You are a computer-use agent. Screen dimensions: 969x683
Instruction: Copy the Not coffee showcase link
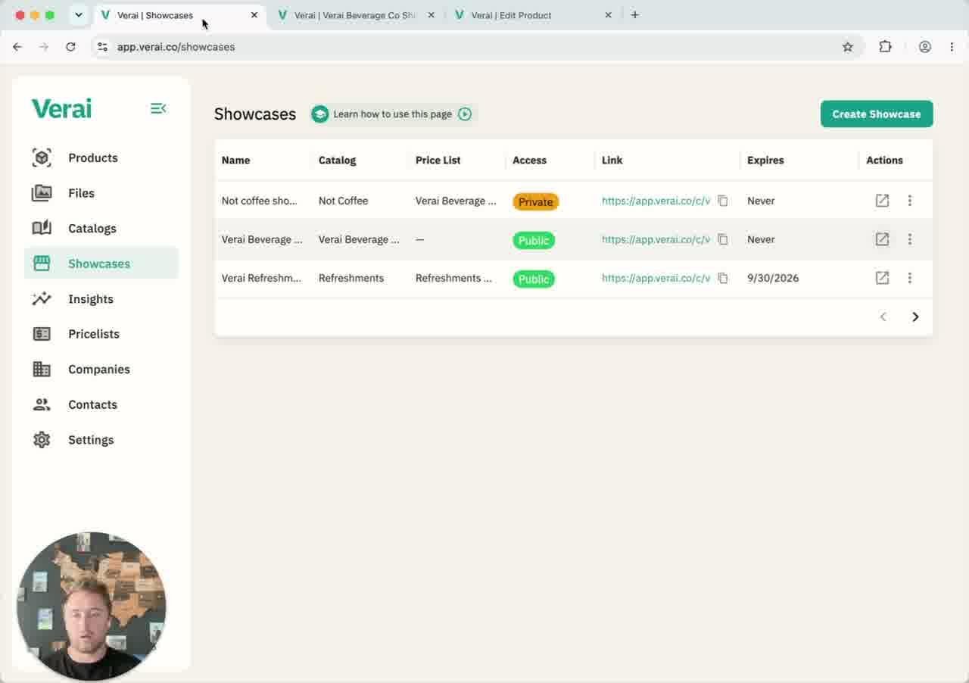click(723, 201)
